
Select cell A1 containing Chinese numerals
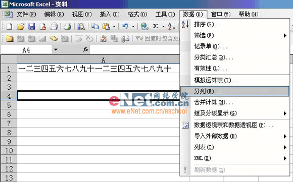coord(98,69)
